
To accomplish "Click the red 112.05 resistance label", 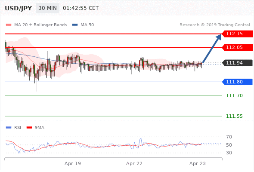I will [x=237, y=48].
